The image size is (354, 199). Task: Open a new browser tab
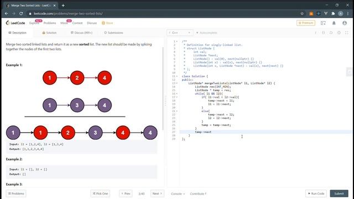pyautogui.click(x=63, y=6)
